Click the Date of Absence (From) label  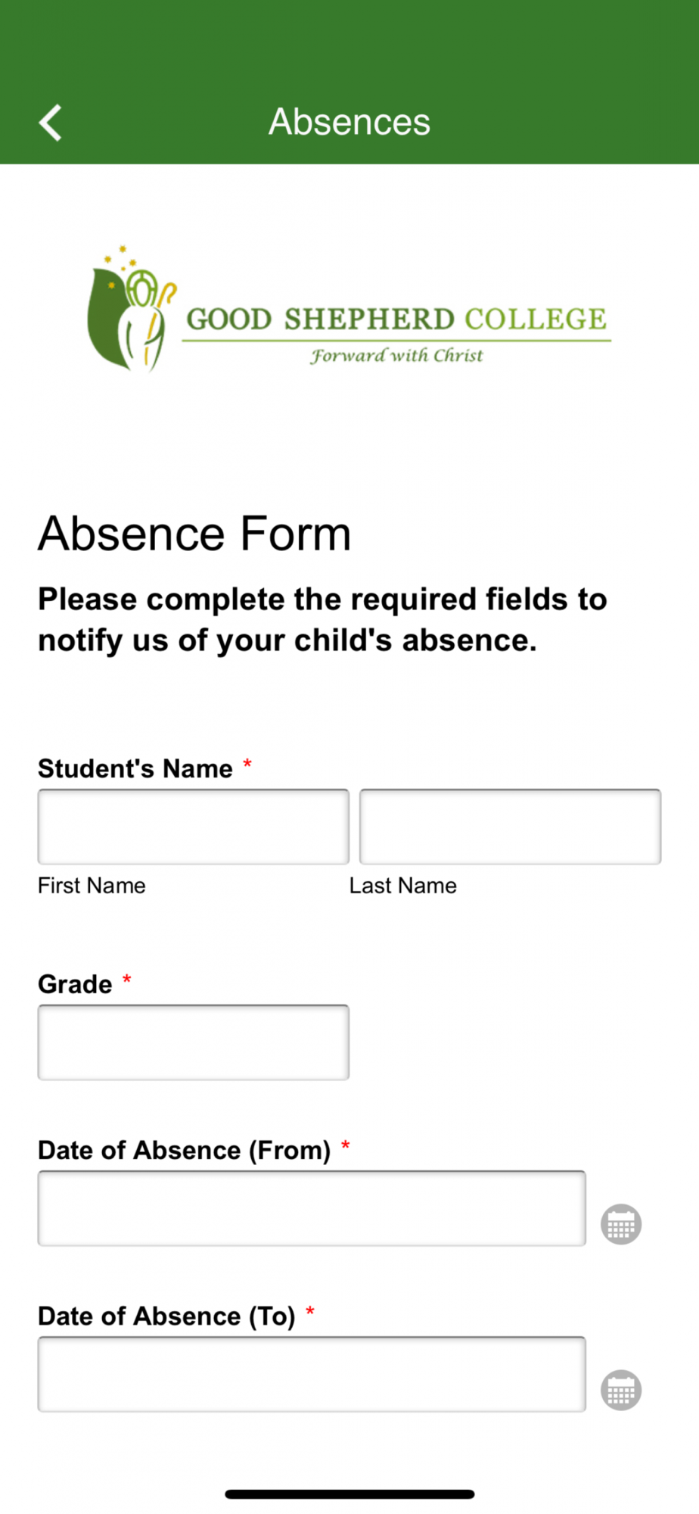185,1150
